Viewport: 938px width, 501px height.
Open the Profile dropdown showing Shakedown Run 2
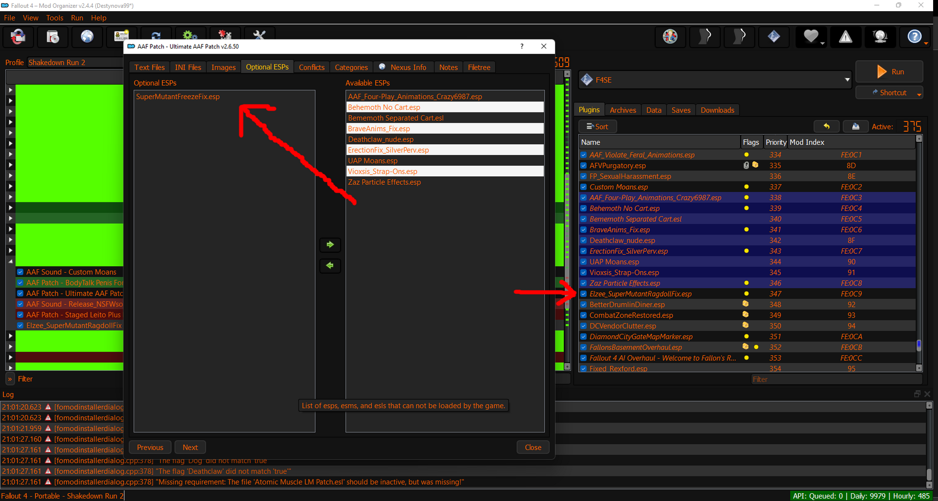[x=75, y=63]
